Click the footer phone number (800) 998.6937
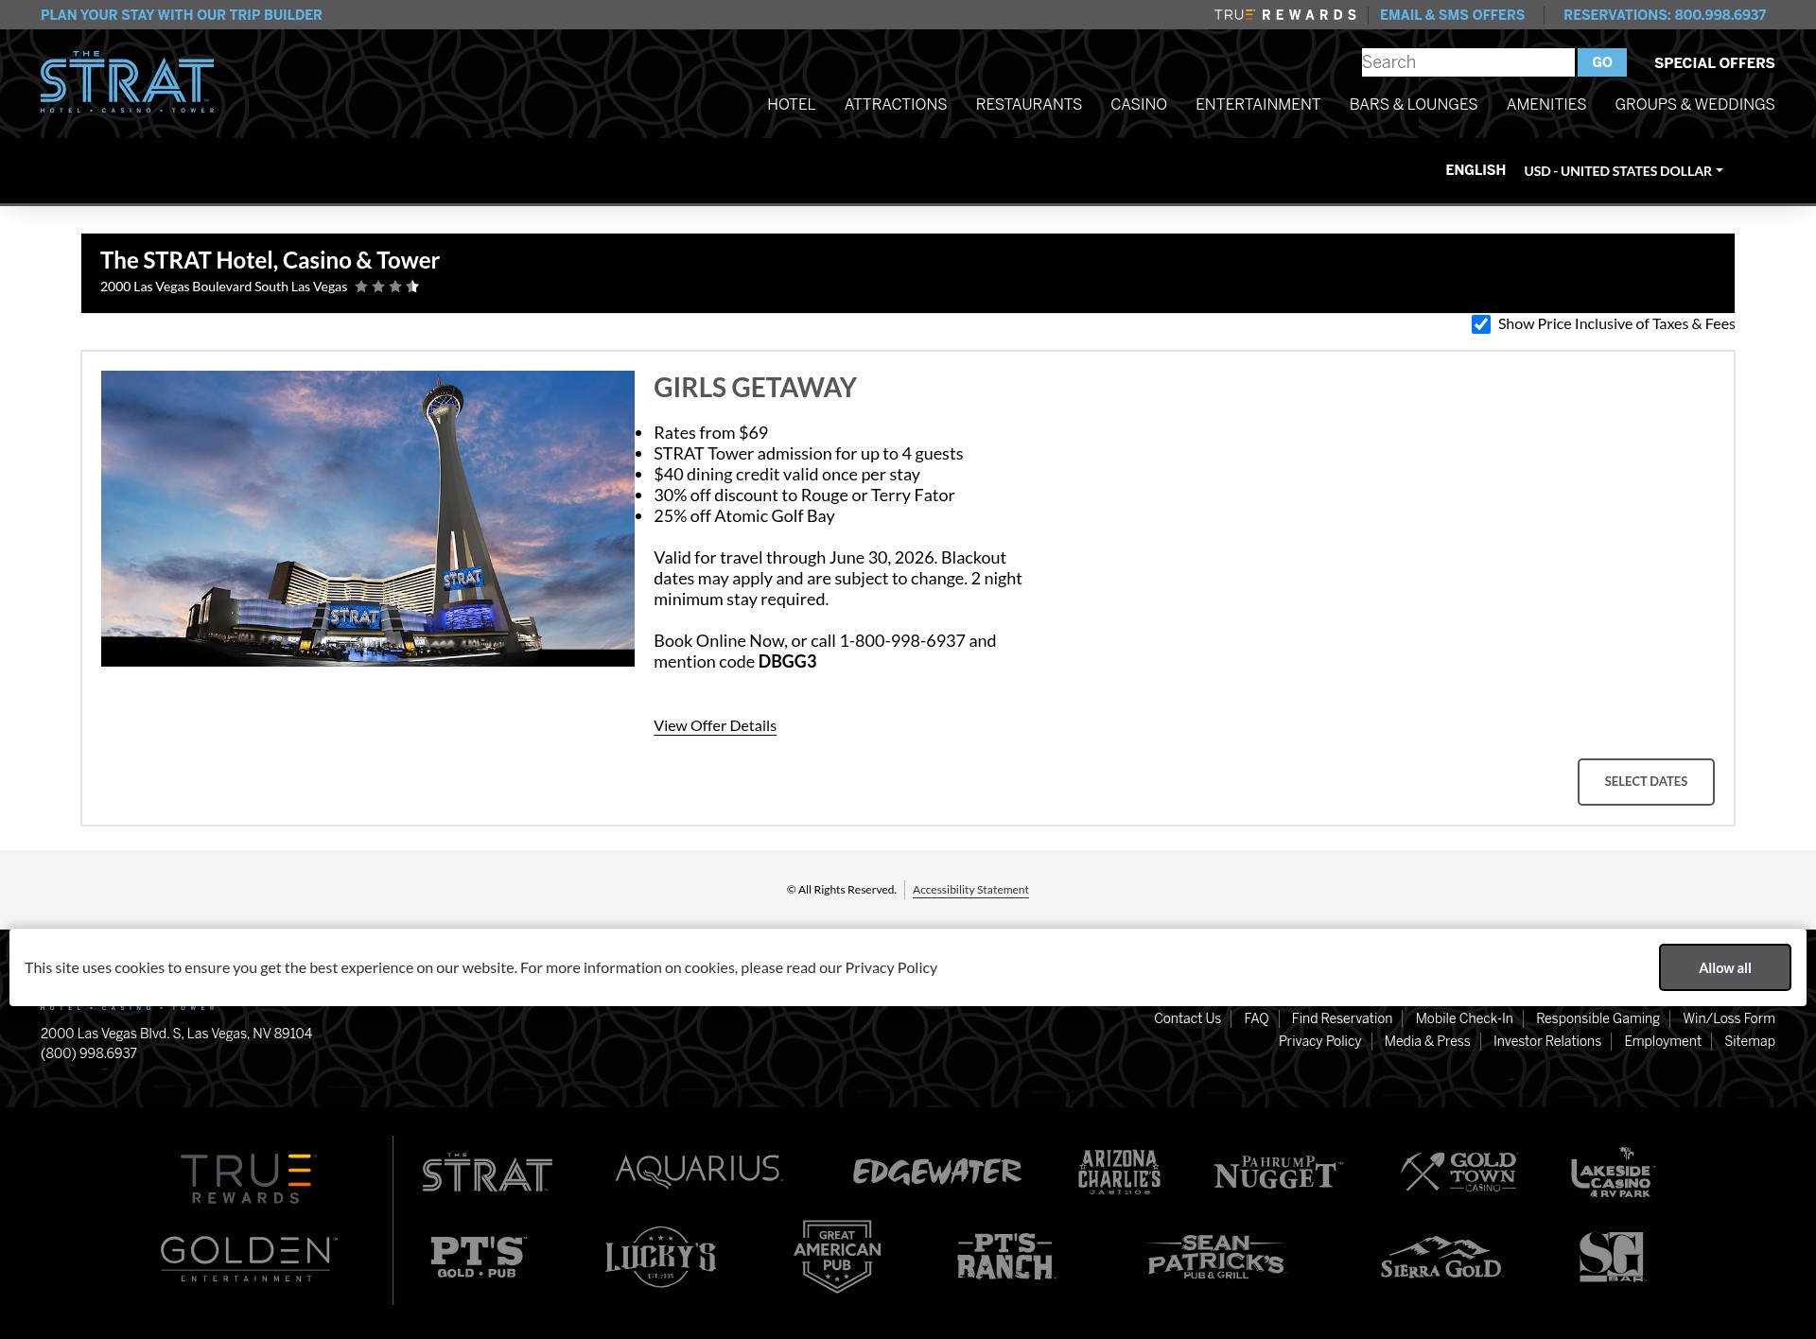 [89, 1053]
